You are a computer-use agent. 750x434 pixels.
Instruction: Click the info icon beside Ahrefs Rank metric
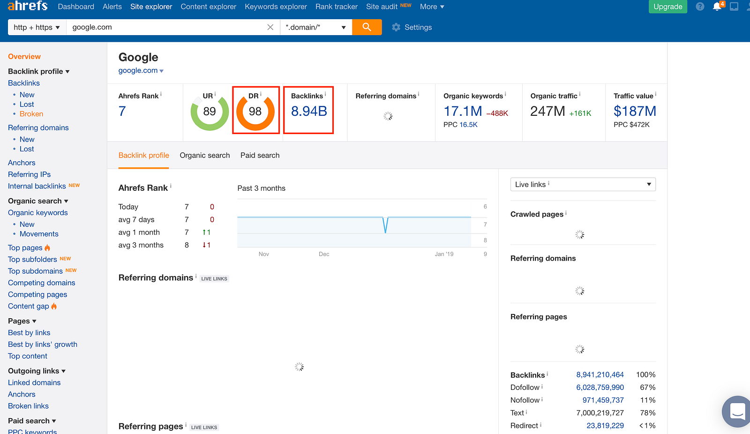[x=161, y=95]
